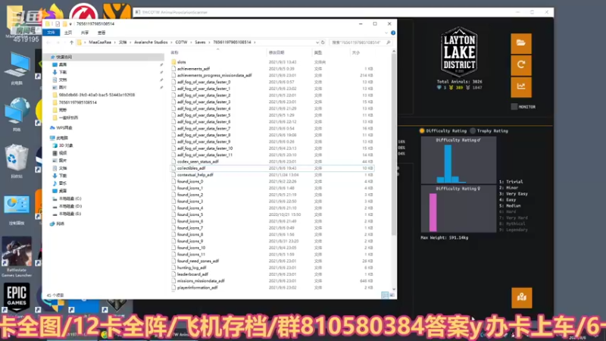Screen dimensions: 606x341
Task: Open the chart statistics button
Action: (x=521, y=86)
